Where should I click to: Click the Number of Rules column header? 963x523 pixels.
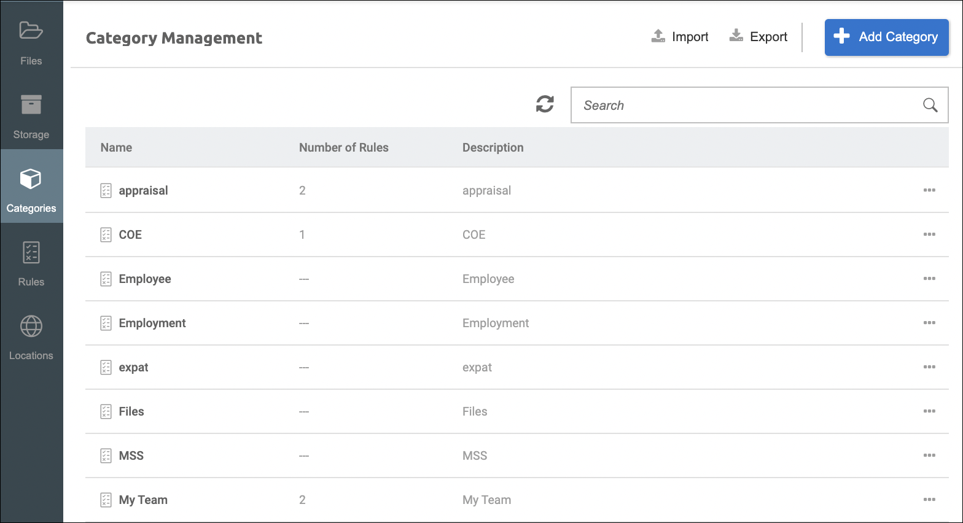pyautogui.click(x=343, y=147)
